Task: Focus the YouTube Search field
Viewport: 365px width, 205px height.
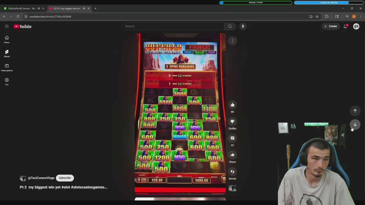Action: click(173, 26)
